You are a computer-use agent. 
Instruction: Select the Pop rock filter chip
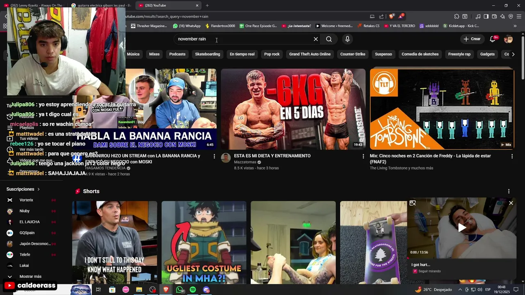(x=272, y=54)
